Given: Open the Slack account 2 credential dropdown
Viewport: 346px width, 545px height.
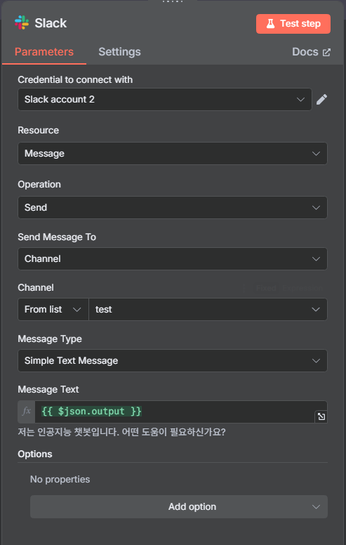Looking at the screenshot, I should (165, 100).
